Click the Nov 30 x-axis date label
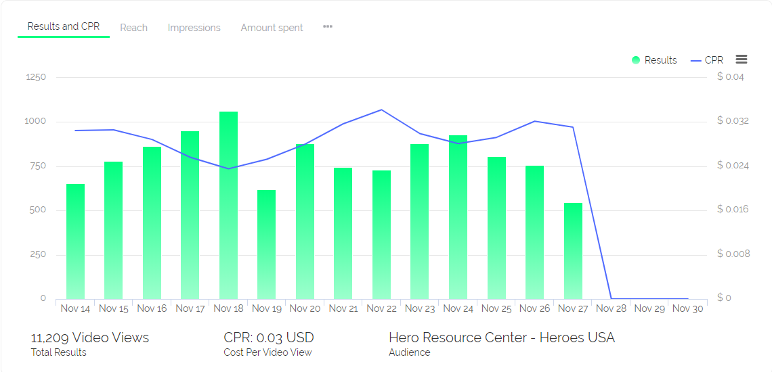This screenshot has height=372, width=772. pyautogui.click(x=687, y=308)
